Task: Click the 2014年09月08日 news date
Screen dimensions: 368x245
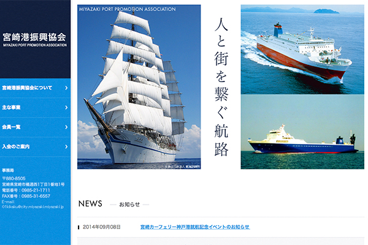Action: (102, 227)
